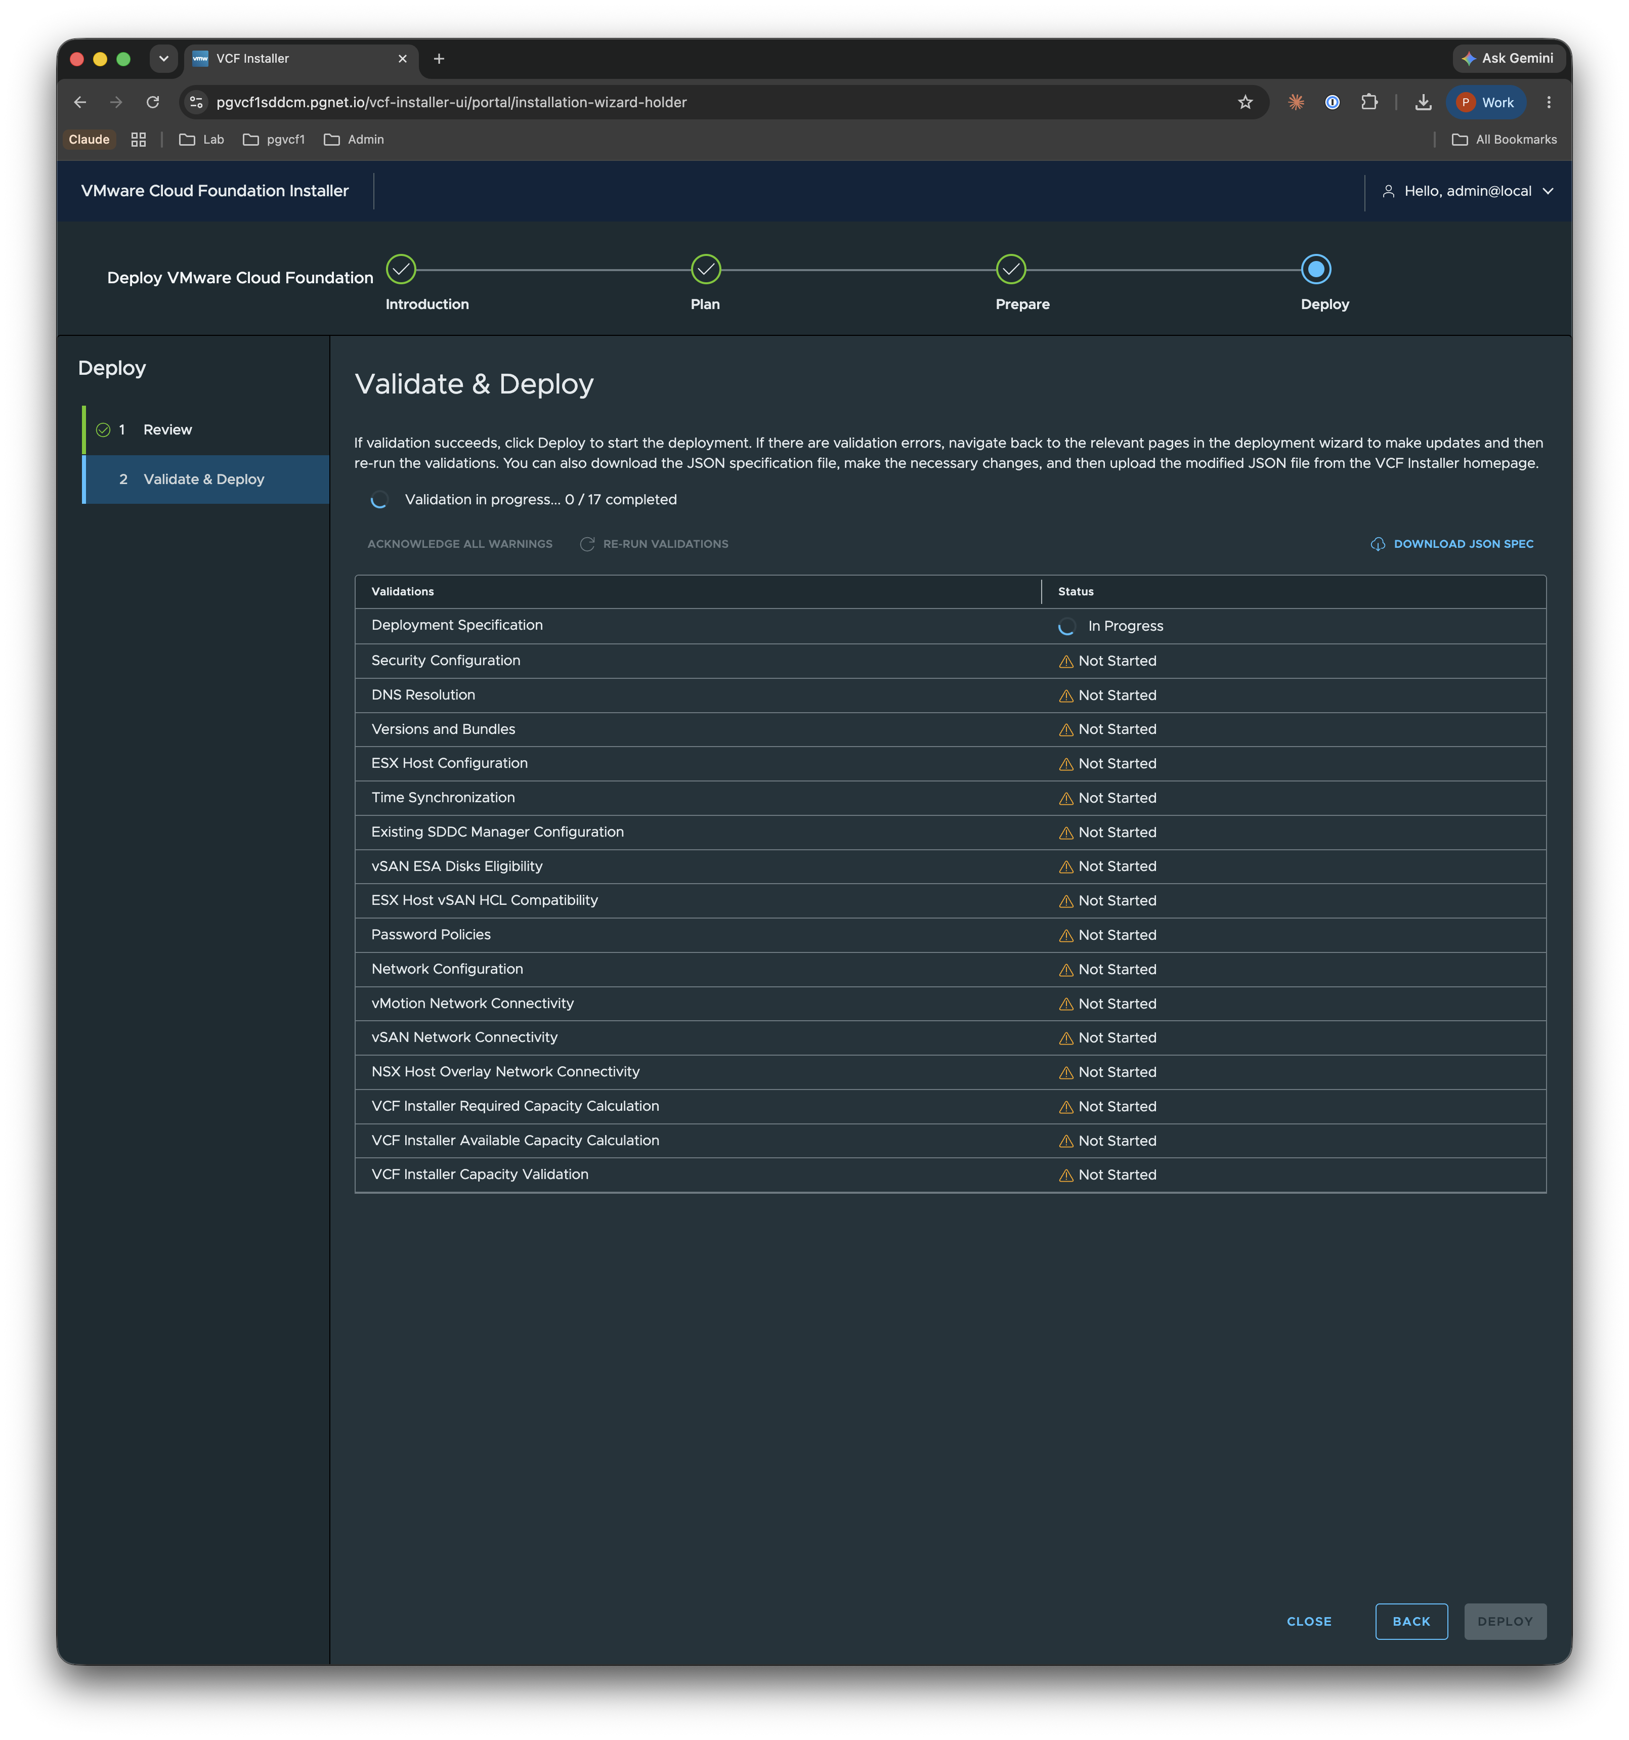Screen dimensions: 1629x1740
Task: Bookmark this page with the star icon
Action: [1245, 102]
